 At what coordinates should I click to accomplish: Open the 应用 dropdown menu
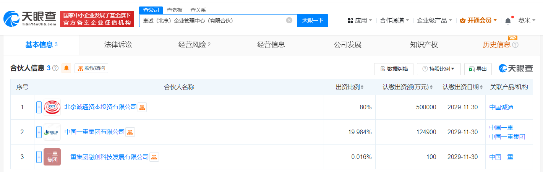360,21
